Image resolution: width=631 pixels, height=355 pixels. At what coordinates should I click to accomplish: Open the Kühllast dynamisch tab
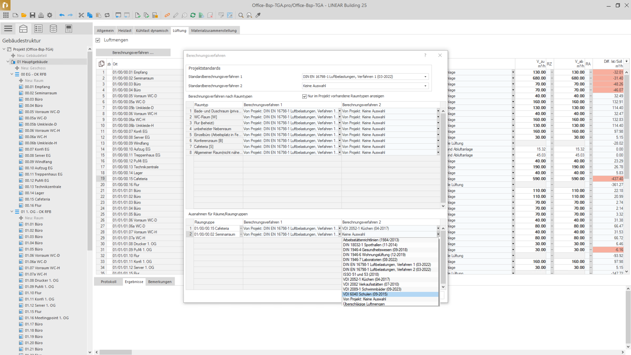pos(152,31)
